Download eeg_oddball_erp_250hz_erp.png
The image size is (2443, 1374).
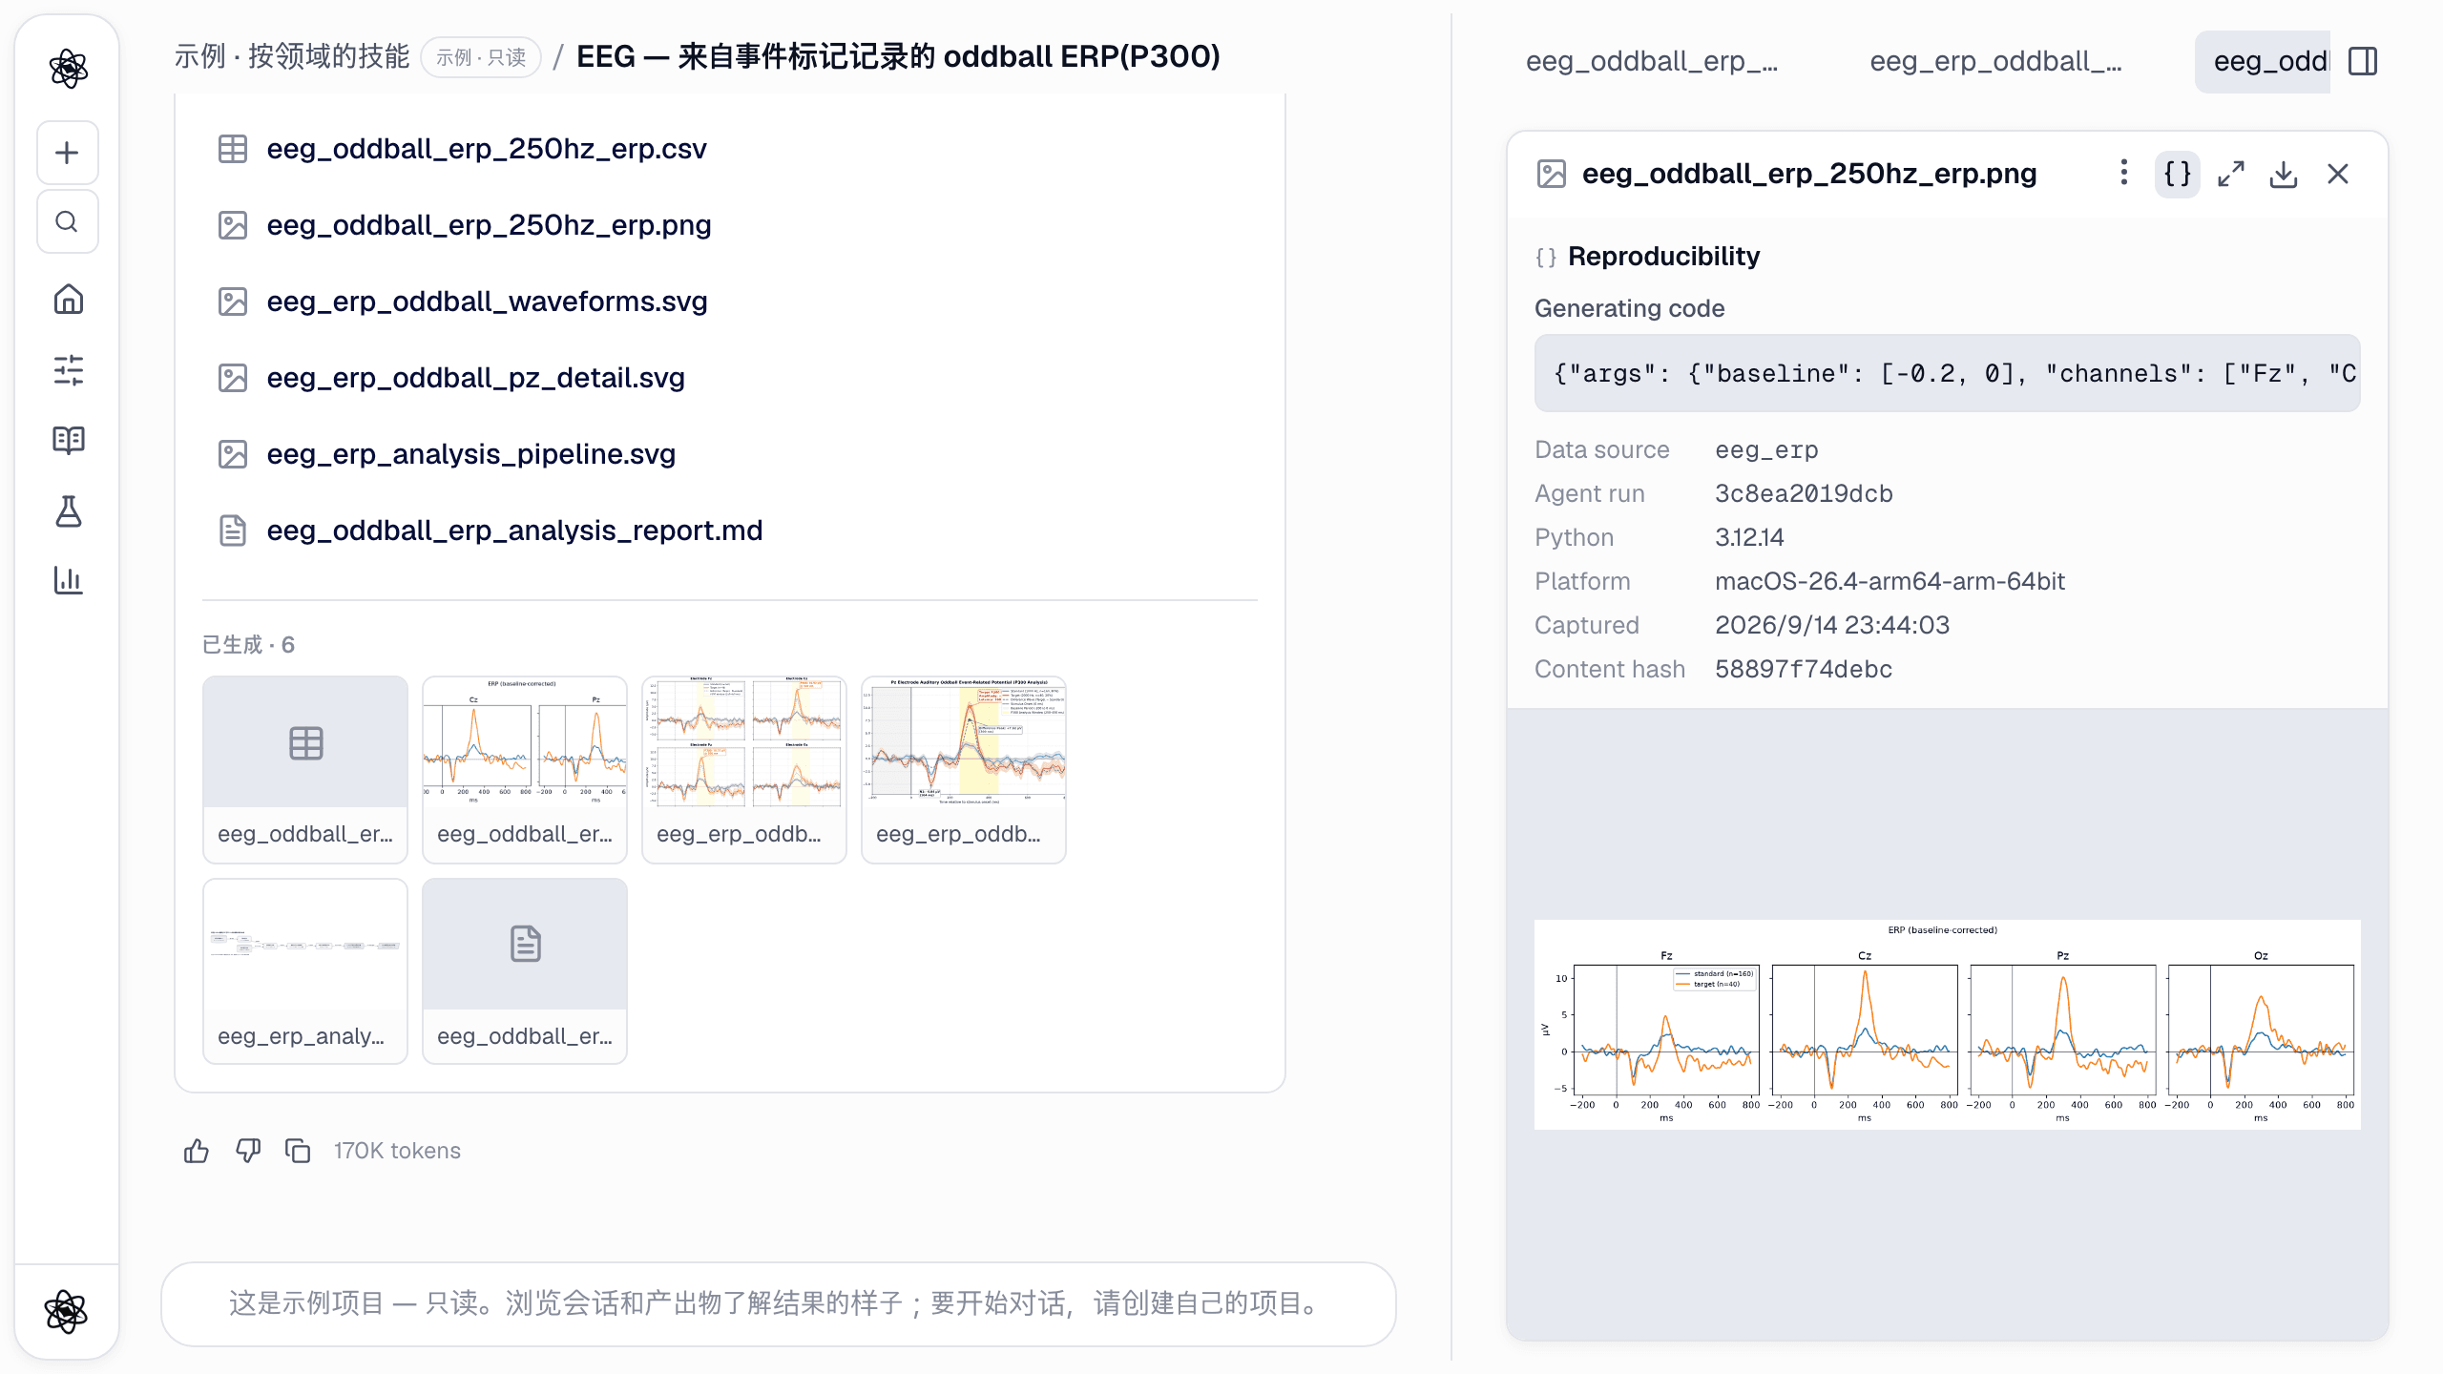(2284, 174)
